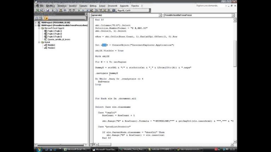Open the PrendiArticolidaTrovaPrezzi procedure dropdown
The height and width of the screenshot is (152, 271).
click(x=233, y=15)
